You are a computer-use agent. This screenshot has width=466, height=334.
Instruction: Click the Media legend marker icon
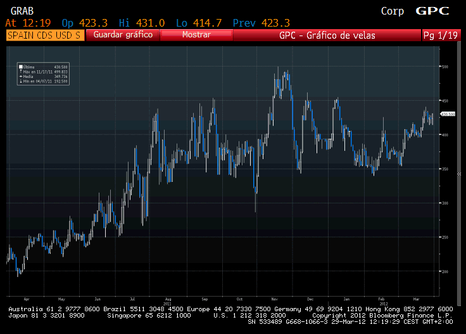click(21, 77)
